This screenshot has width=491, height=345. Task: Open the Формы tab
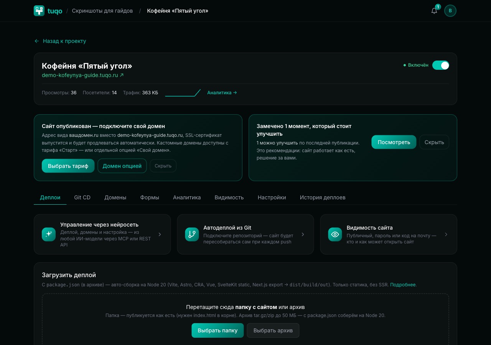point(150,197)
